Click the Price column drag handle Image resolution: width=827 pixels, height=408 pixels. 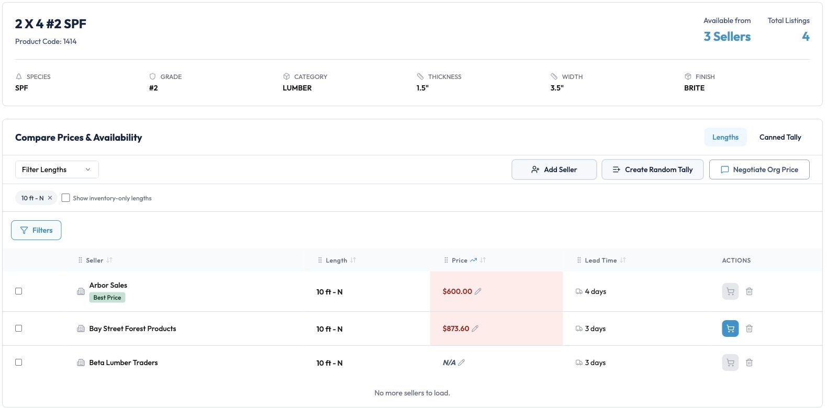[446, 260]
